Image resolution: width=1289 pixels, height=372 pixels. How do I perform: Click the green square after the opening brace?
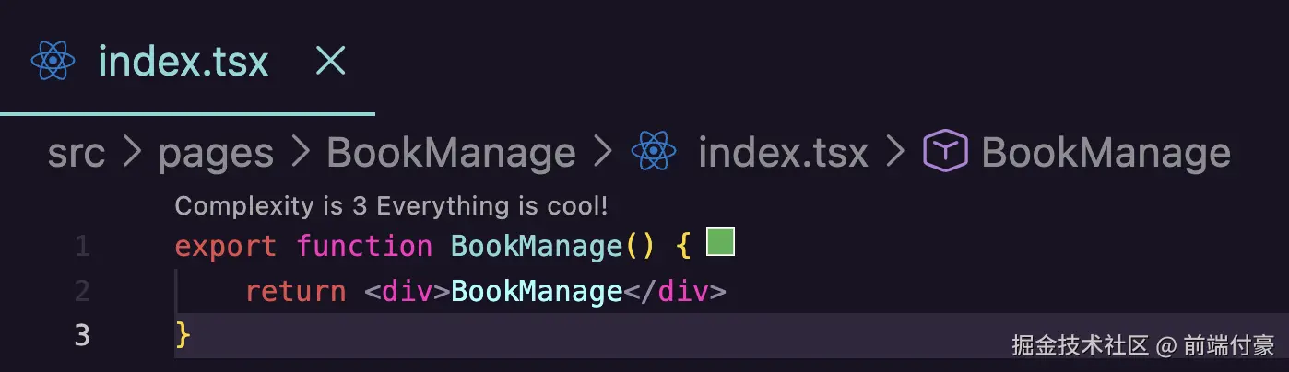(720, 243)
